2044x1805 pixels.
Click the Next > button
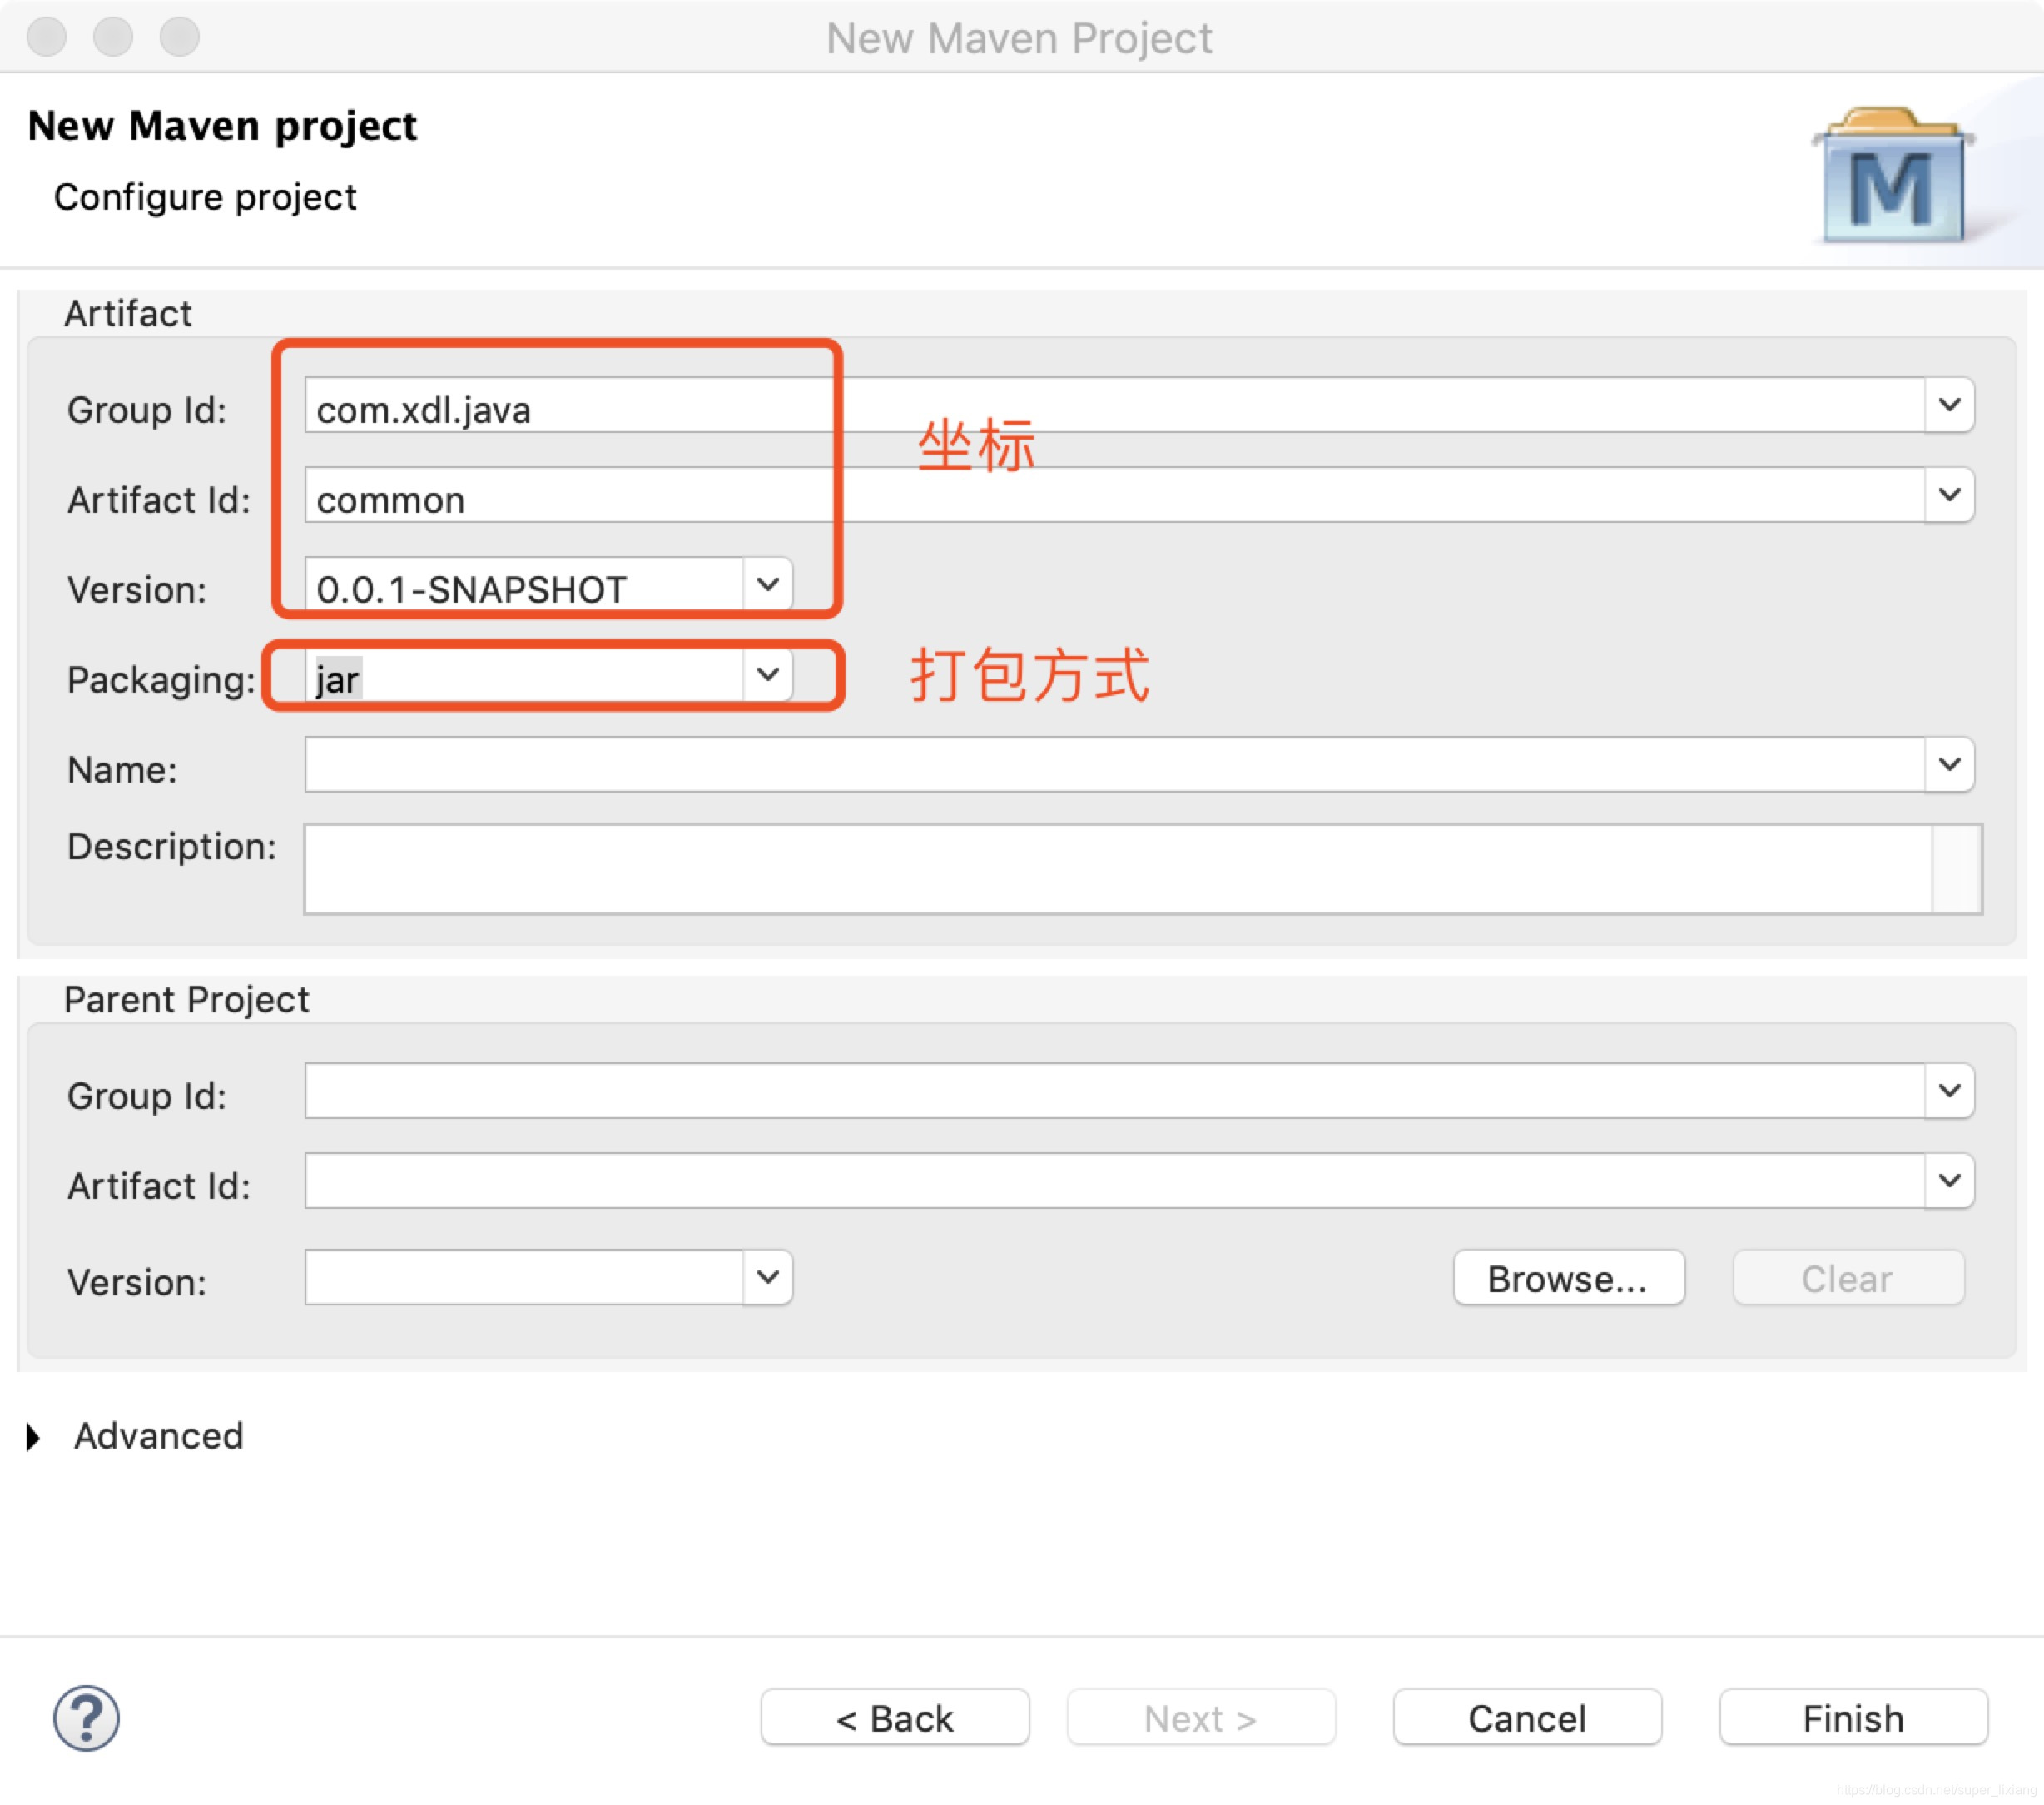point(1201,1717)
